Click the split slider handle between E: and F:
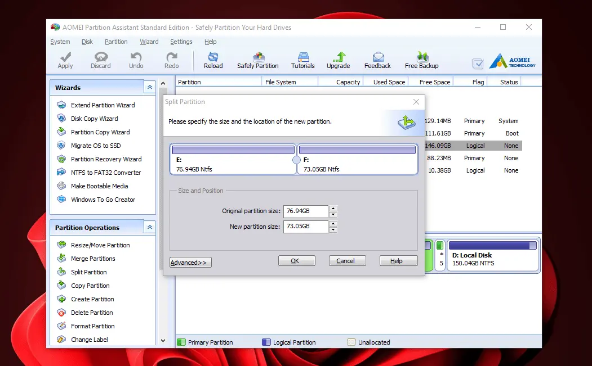The image size is (592, 366). (x=297, y=160)
